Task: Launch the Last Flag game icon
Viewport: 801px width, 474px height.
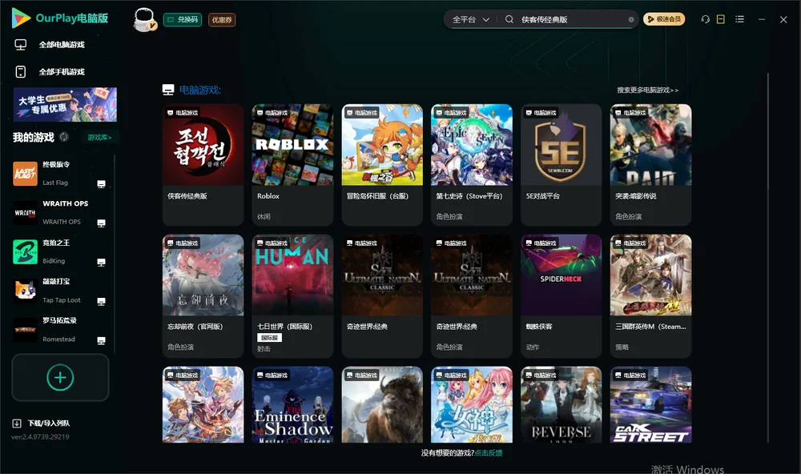Action: pos(25,174)
